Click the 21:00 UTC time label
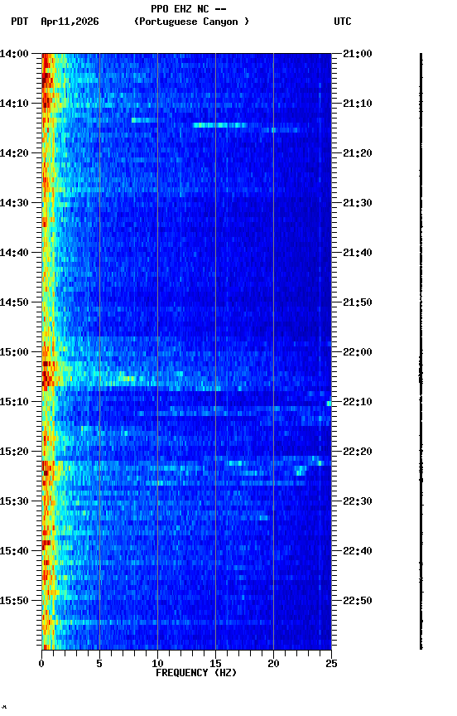457x716 pixels. pos(358,54)
